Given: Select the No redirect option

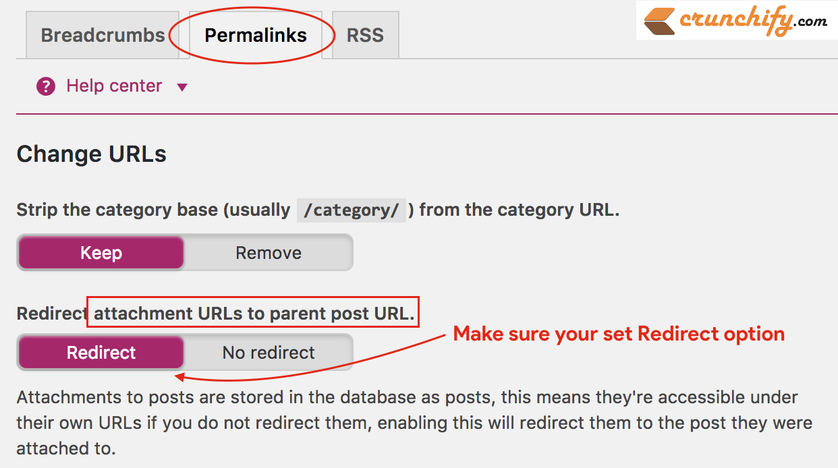Looking at the screenshot, I should [269, 353].
